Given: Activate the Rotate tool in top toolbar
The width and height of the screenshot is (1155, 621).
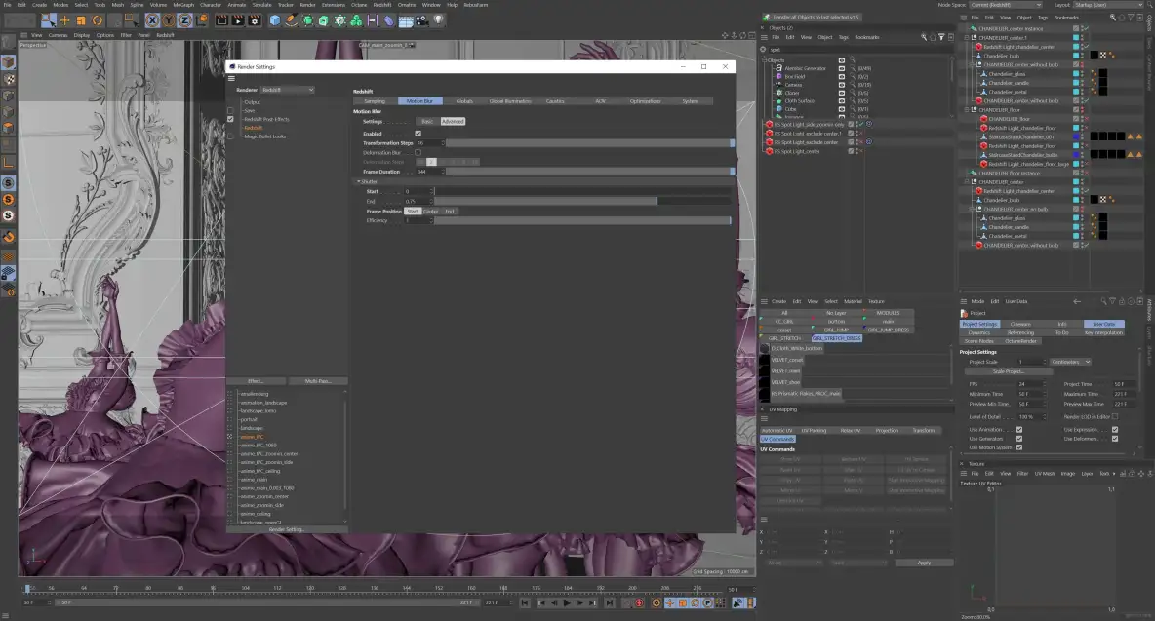Looking at the screenshot, I should point(98,20).
